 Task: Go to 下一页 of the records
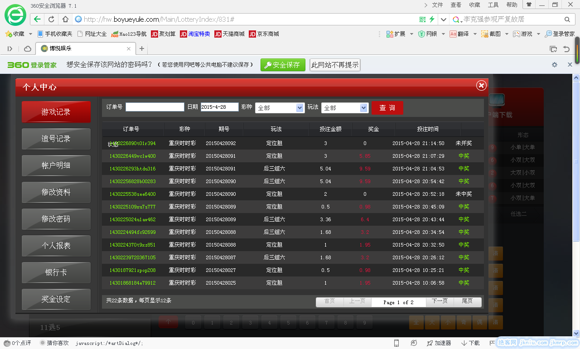click(x=440, y=301)
